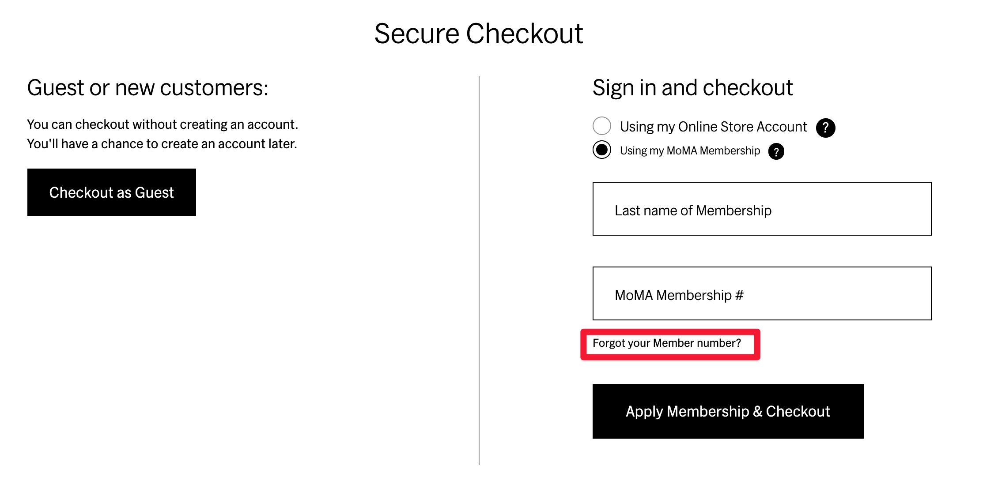The image size is (998, 481).
Task: Select Using my Online Store Account radio
Action: point(602,126)
